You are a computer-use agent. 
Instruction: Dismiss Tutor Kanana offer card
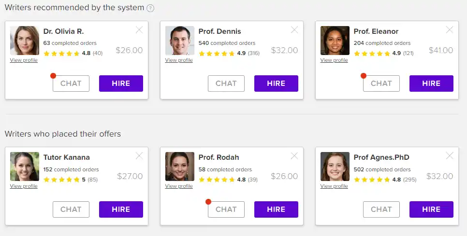point(139,156)
